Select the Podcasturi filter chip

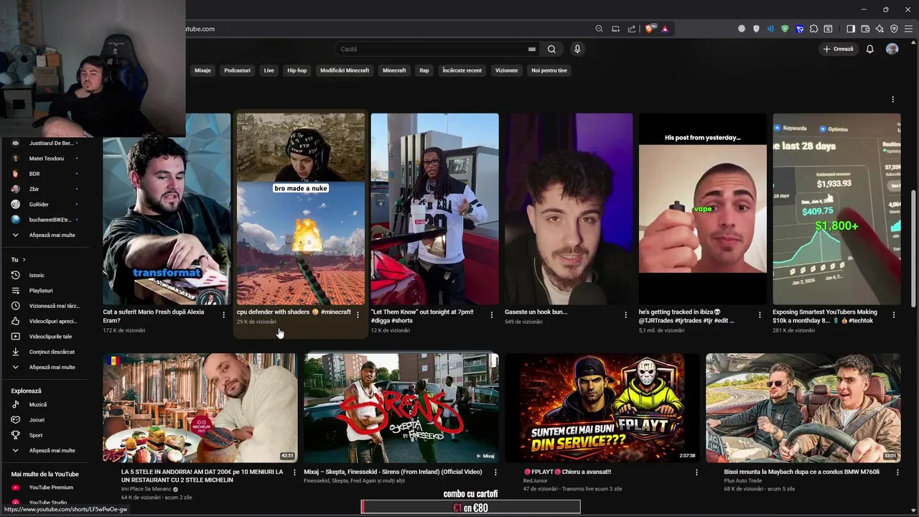point(237,70)
